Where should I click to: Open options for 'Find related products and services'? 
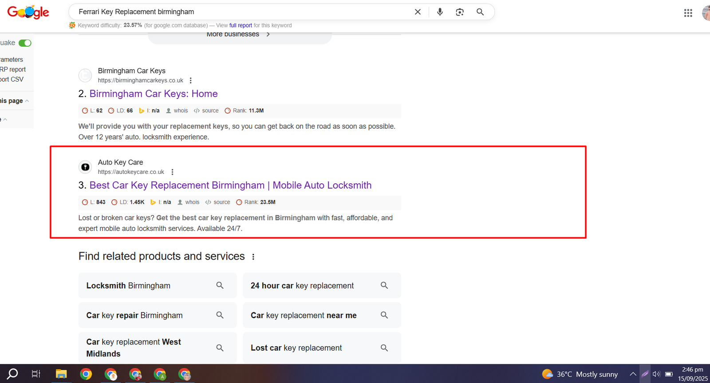[253, 257]
